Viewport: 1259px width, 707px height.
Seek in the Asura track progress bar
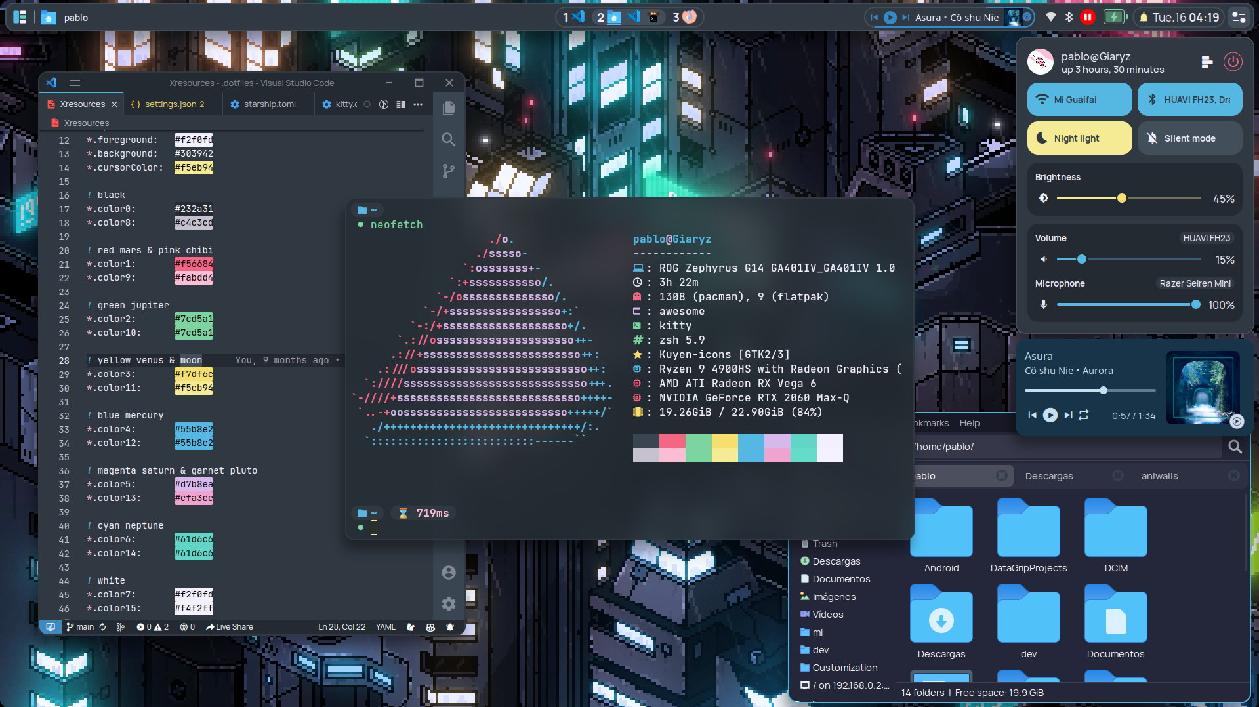[x=1090, y=390]
